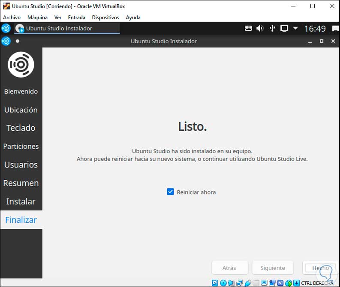
Task: Click the volume speaker tray icon
Action: 260,28
